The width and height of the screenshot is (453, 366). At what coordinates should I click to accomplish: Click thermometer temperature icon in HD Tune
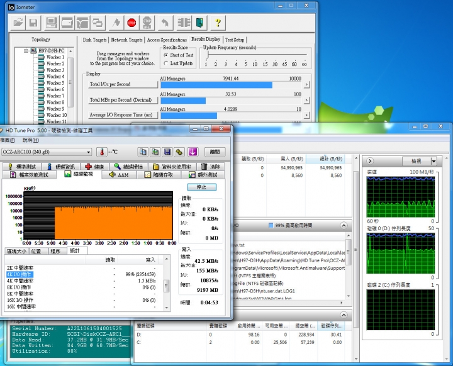[102, 152]
